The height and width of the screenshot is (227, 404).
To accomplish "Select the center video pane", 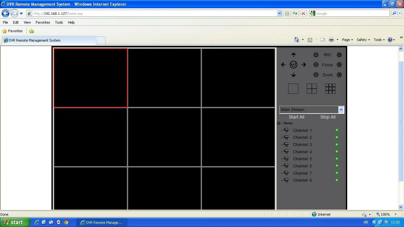I will tap(164, 137).
